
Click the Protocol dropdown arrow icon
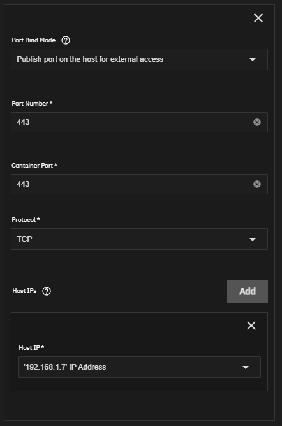click(253, 239)
